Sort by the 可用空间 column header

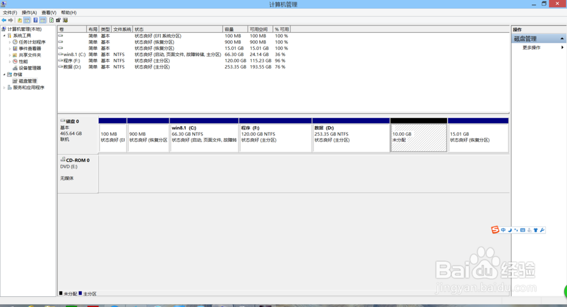click(260, 29)
